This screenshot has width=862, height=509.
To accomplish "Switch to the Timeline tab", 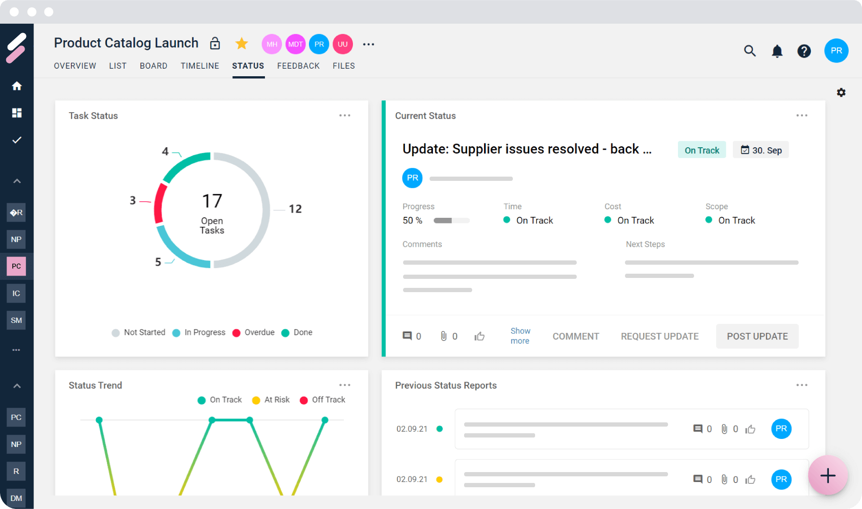I will pyautogui.click(x=200, y=66).
